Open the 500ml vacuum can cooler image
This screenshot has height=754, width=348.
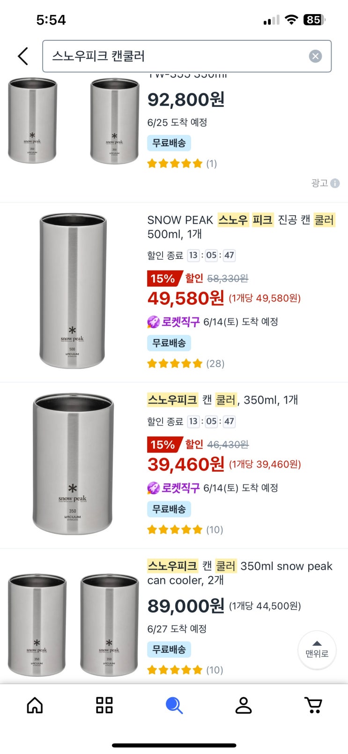coord(73,291)
